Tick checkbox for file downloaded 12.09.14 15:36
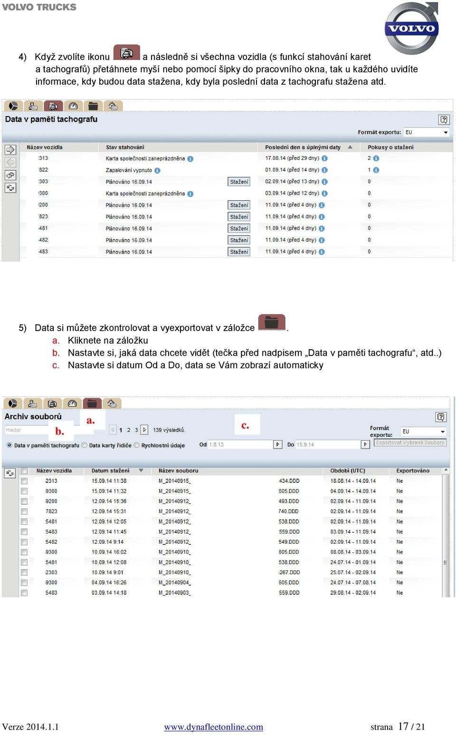The width and height of the screenshot is (456, 735). [24, 501]
